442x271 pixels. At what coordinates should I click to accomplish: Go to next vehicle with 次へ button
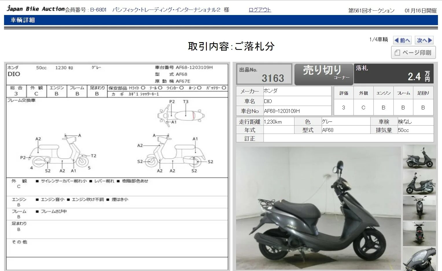coord(425,40)
